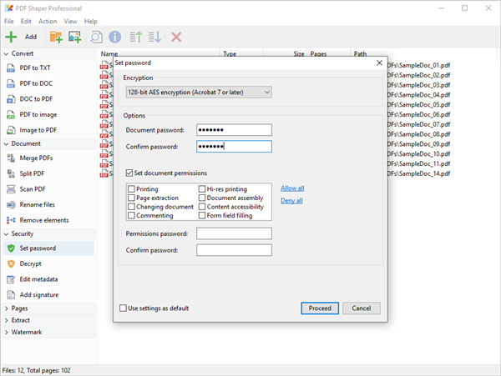This screenshot has width=501, height=376.
Task: Click the Cancel button
Action: click(x=362, y=308)
